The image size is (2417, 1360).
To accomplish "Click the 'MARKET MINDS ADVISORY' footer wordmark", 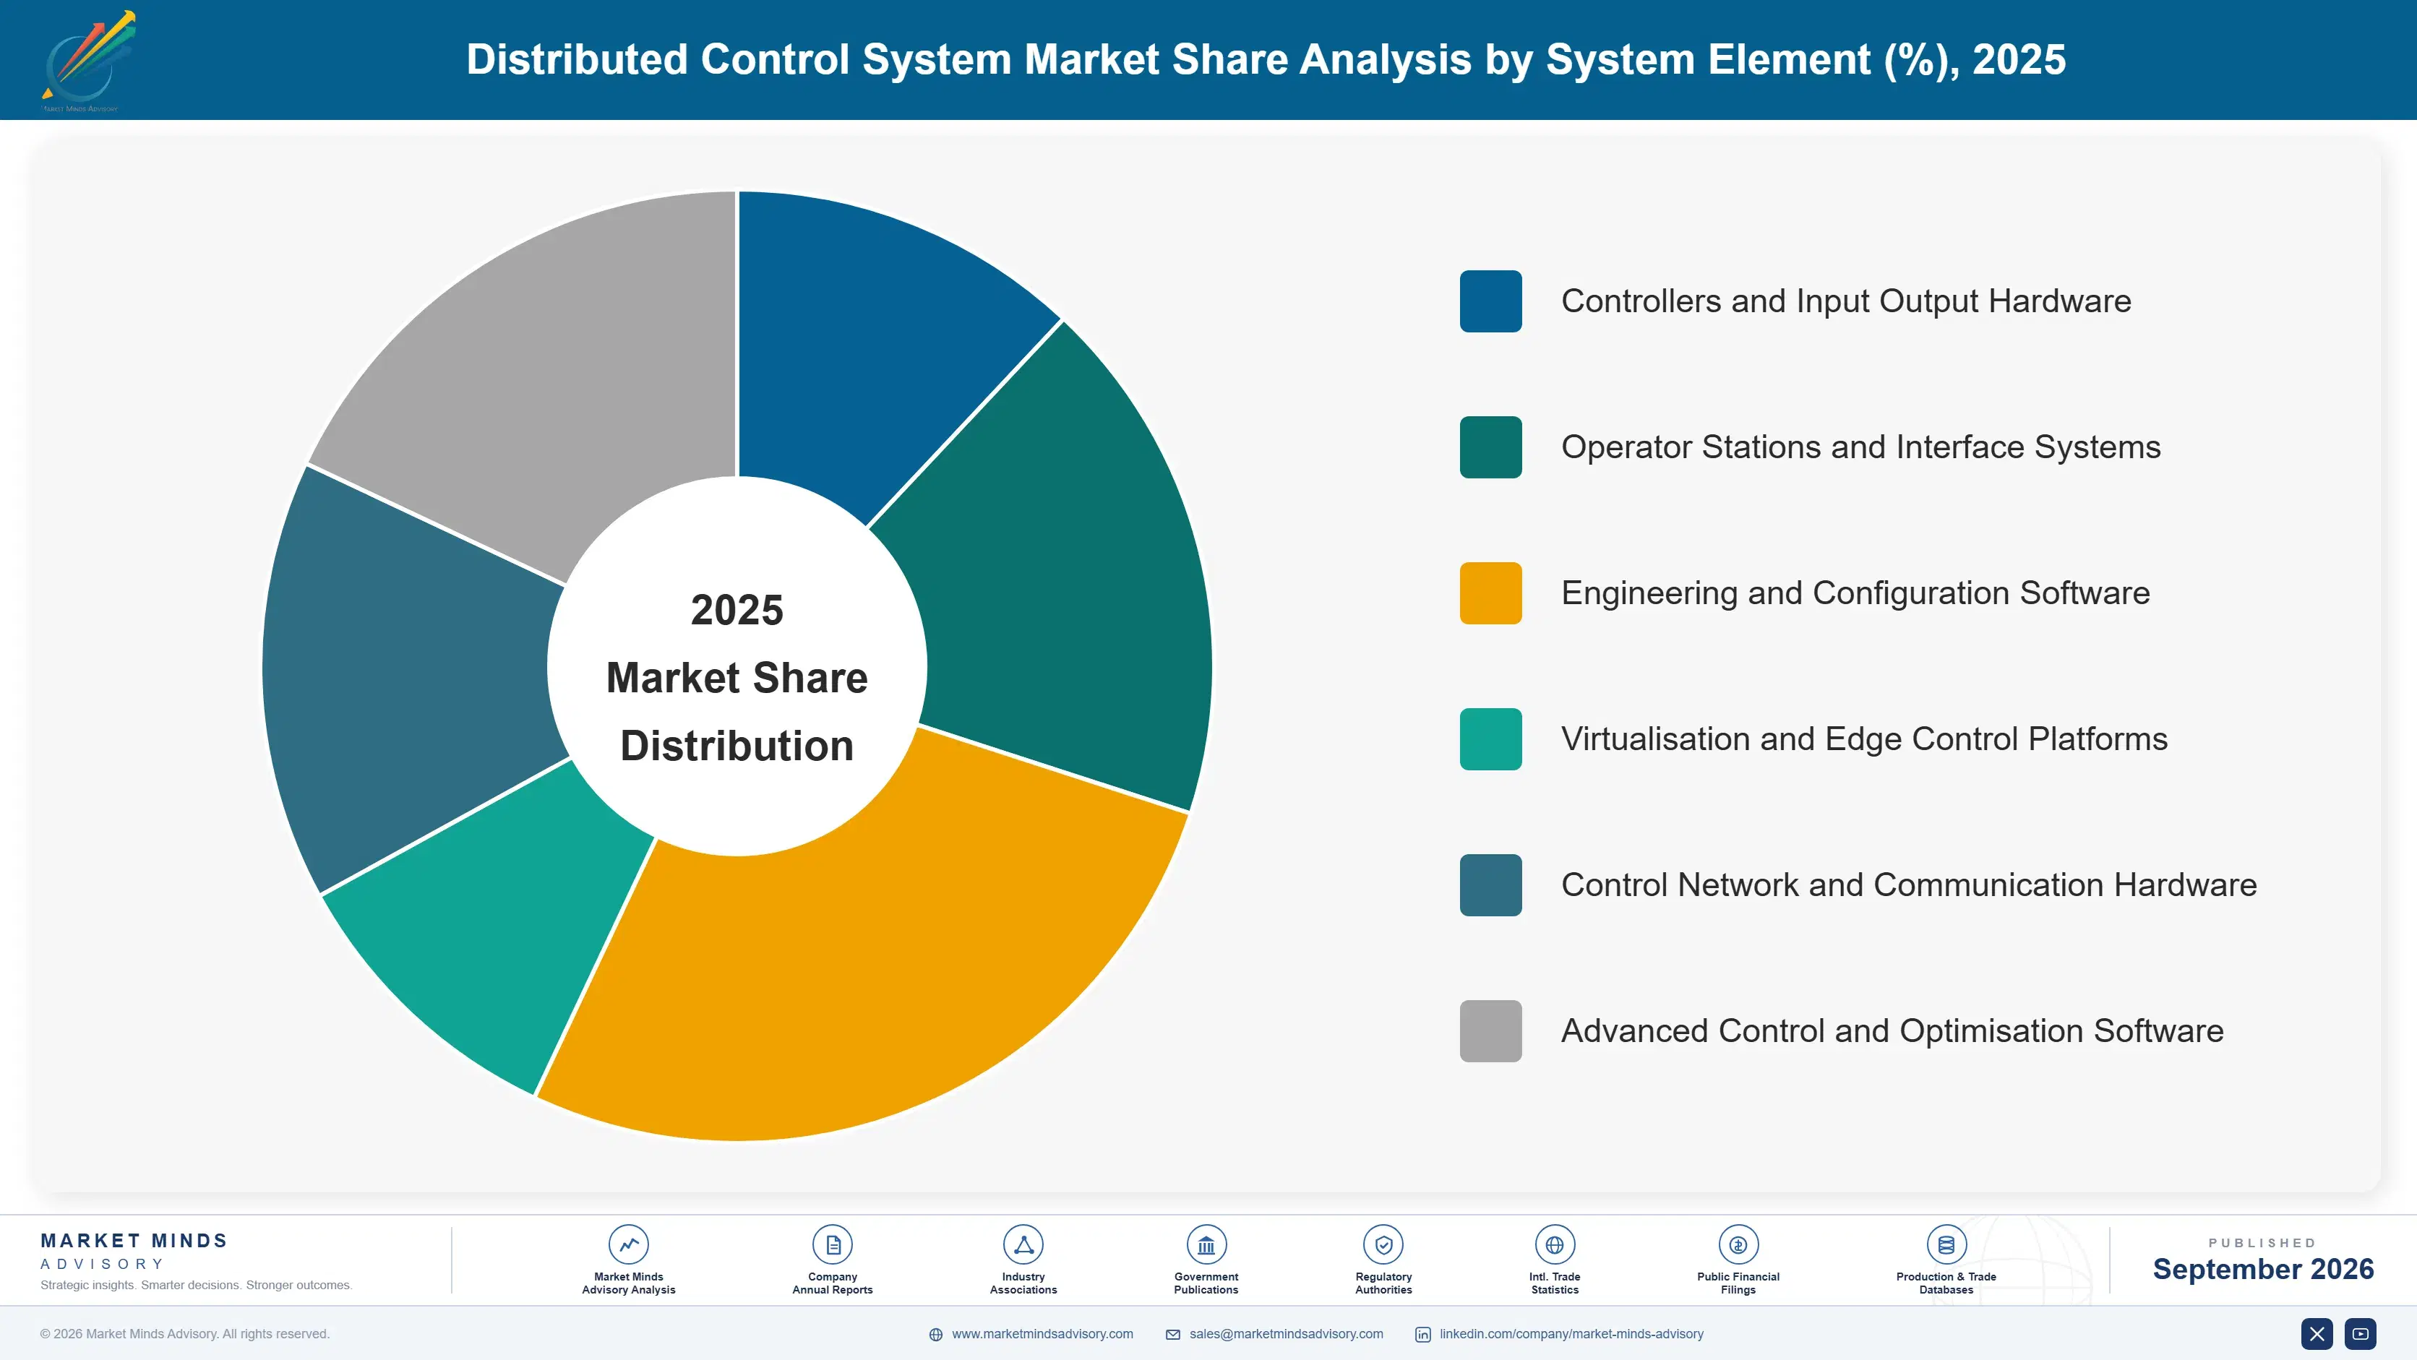I will pyautogui.click(x=134, y=1251).
